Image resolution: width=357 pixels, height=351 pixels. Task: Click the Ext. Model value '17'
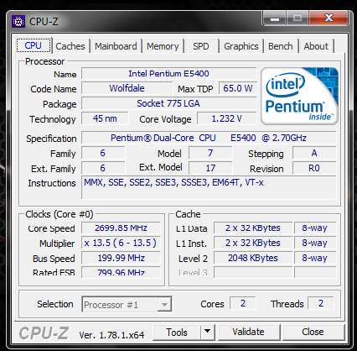tap(210, 168)
